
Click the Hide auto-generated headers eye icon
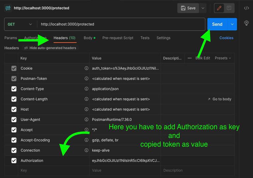click(26, 48)
